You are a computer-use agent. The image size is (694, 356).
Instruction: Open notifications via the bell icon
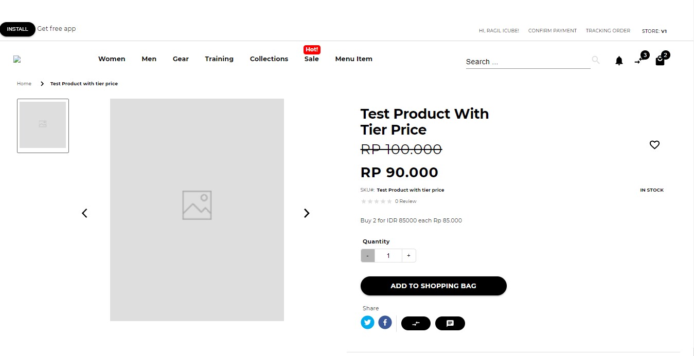619,61
